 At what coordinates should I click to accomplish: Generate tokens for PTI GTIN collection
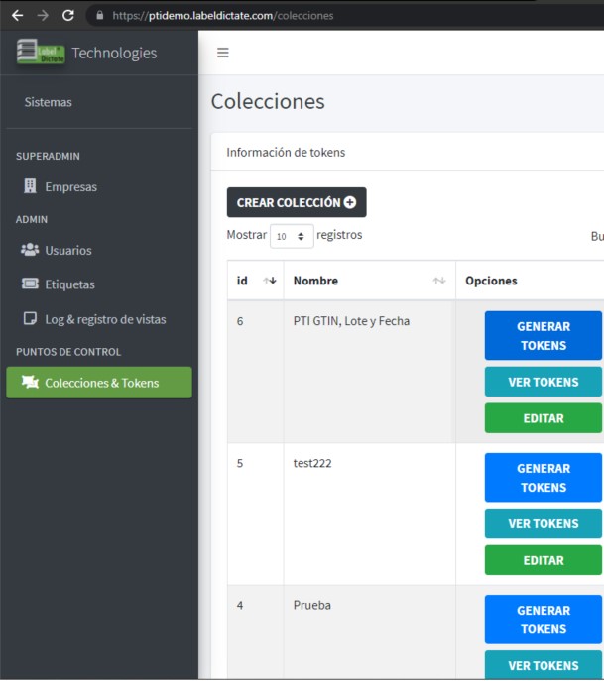[544, 336]
